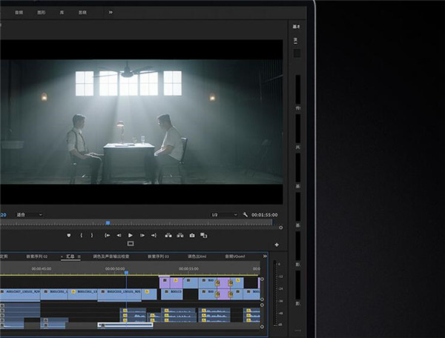Screen dimensions: 445x338
Task: Open the comparison view button
Action: pyautogui.click(x=204, y=236)
